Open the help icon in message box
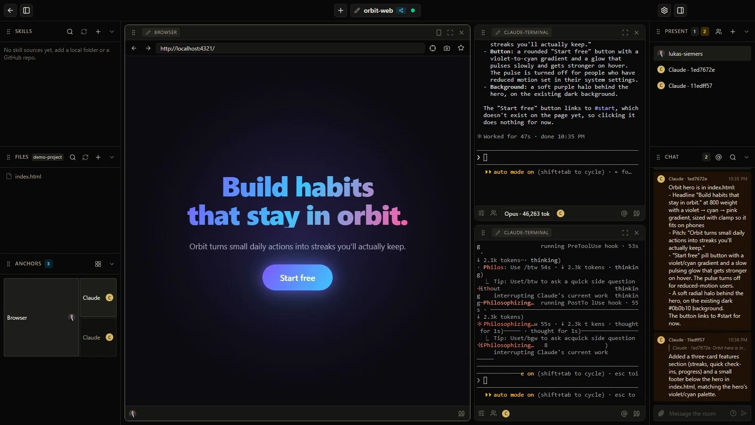Image resolution: width=755 pixels, height=425 pixels. tap(733, 414)
